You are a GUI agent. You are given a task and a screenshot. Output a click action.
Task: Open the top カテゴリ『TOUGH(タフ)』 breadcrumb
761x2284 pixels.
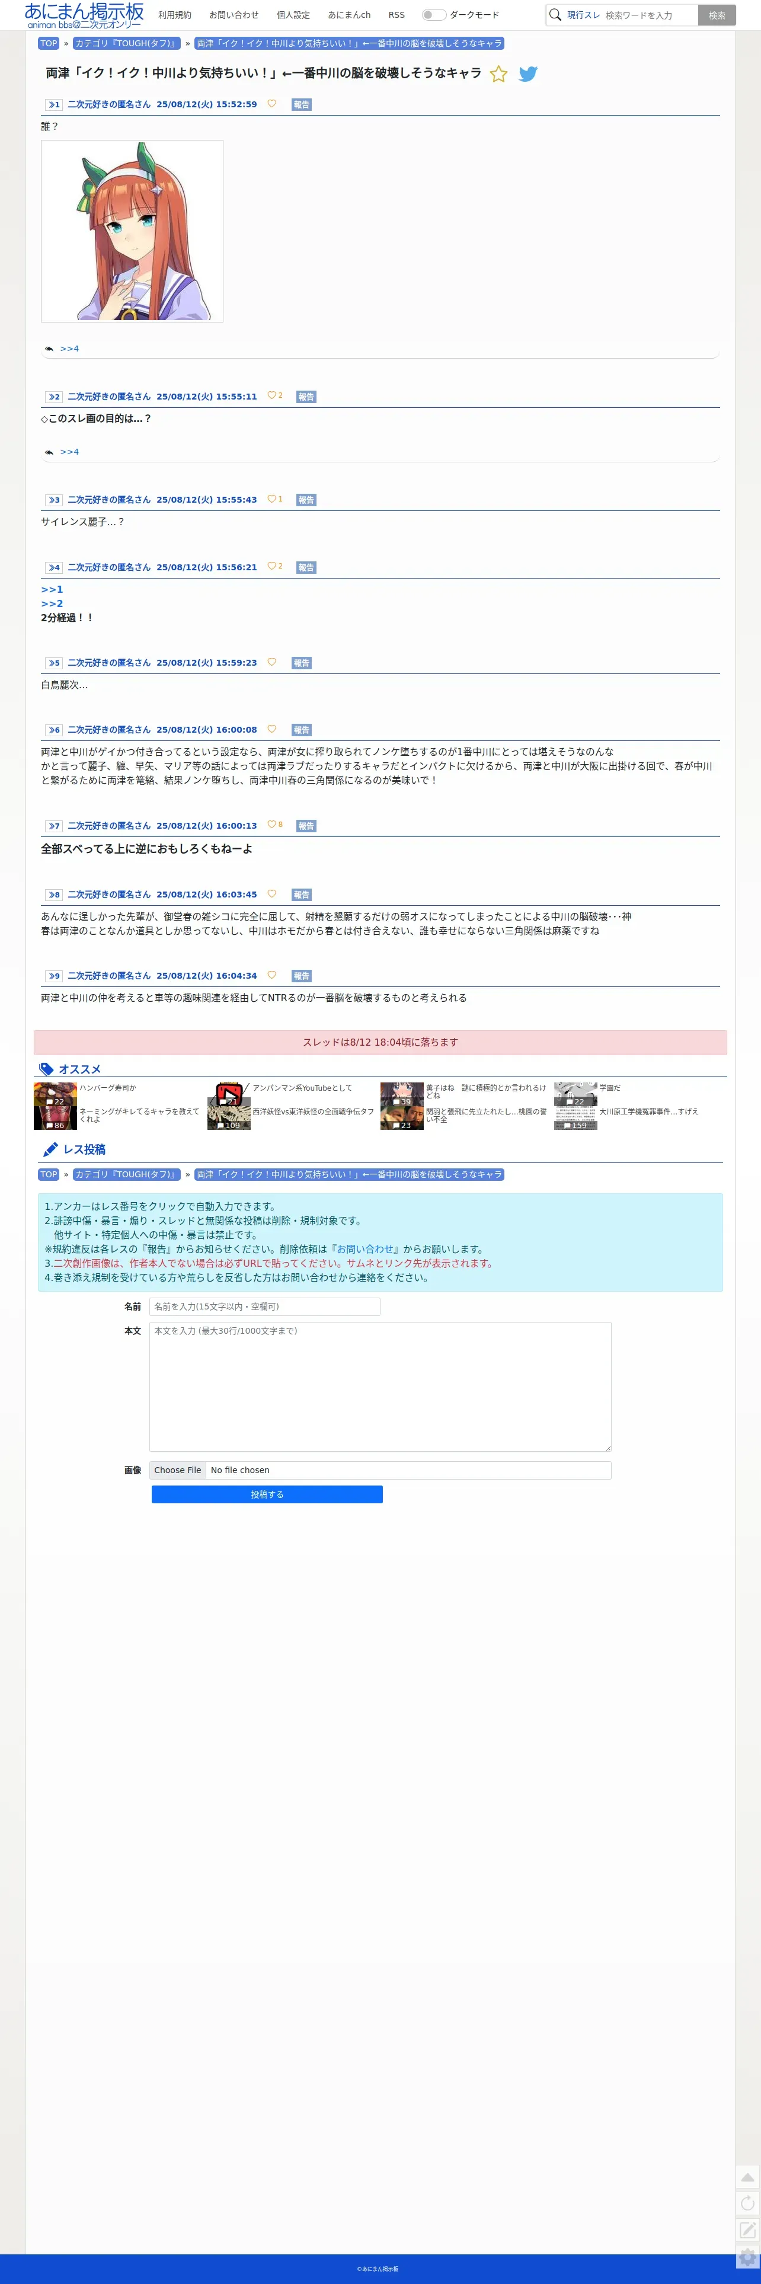click(127, 43)
